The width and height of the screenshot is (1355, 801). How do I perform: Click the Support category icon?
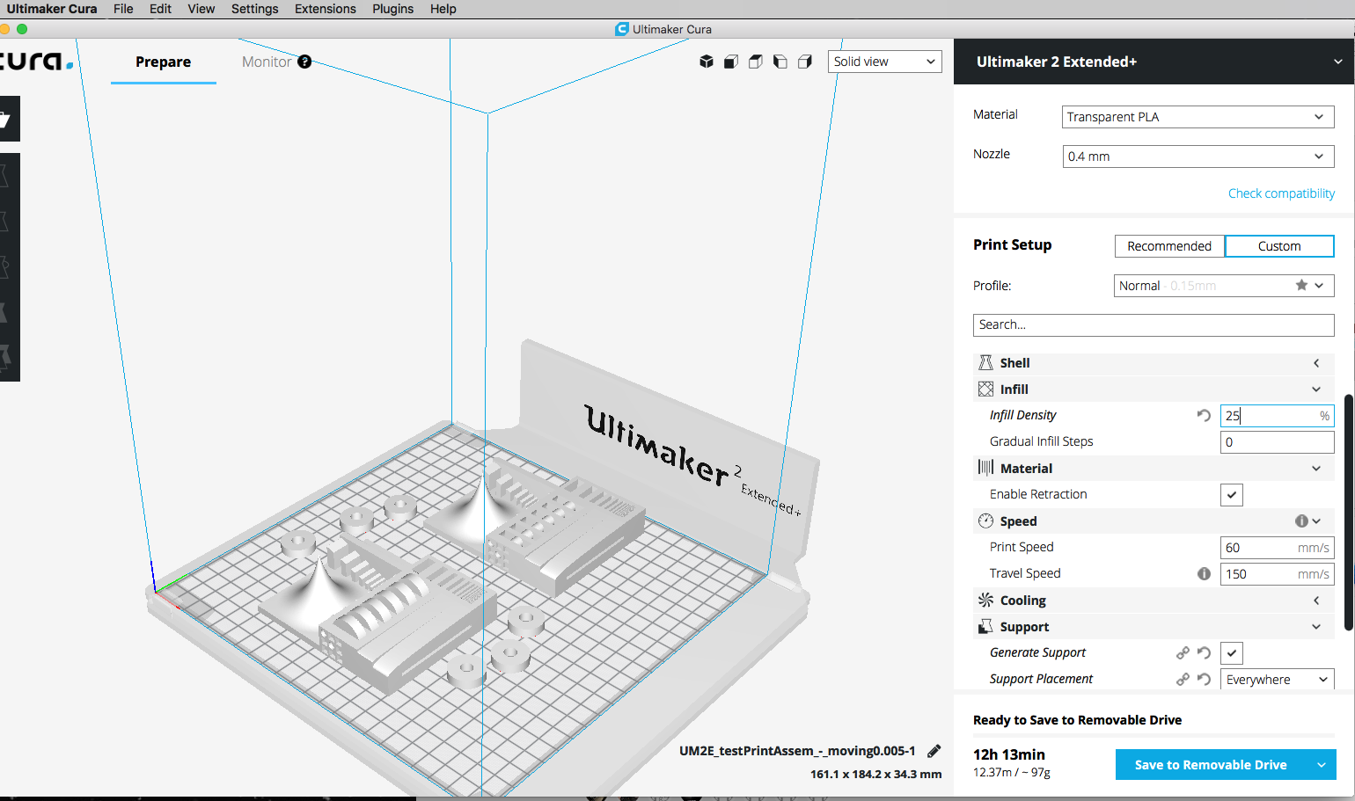coord(985,627)
